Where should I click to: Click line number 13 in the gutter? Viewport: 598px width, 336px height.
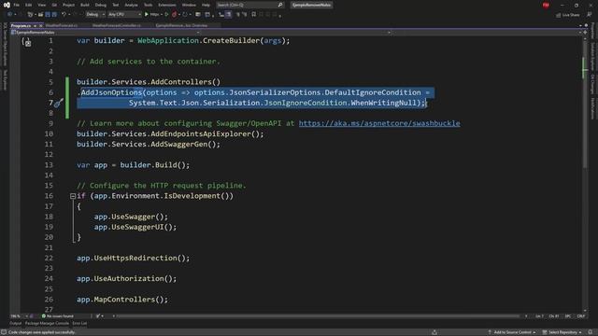pos(49,165)
